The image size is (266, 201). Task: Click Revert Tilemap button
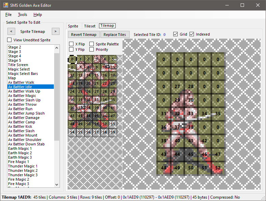tap(84, 35)
